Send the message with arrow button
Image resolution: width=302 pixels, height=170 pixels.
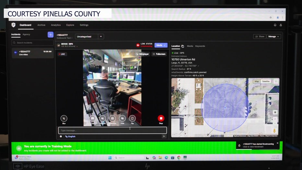click(164, 136)
